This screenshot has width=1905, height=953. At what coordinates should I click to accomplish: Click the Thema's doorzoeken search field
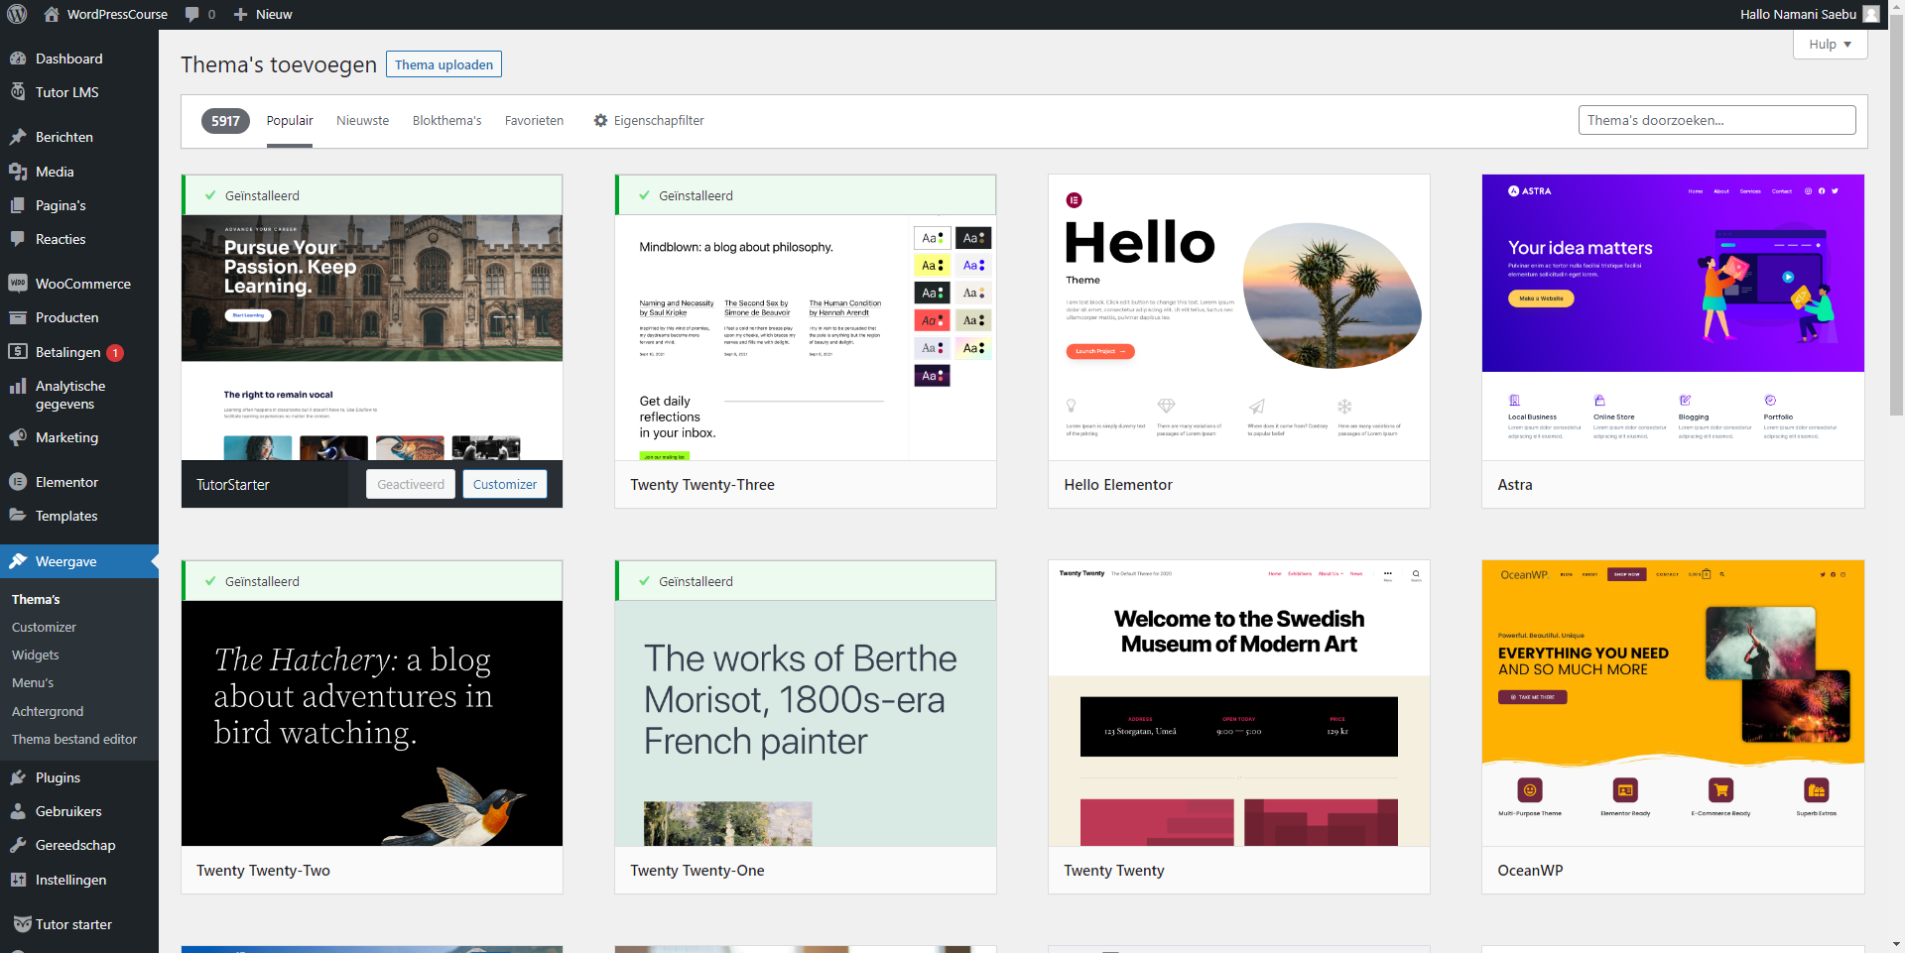click(x=1716, y=120)
